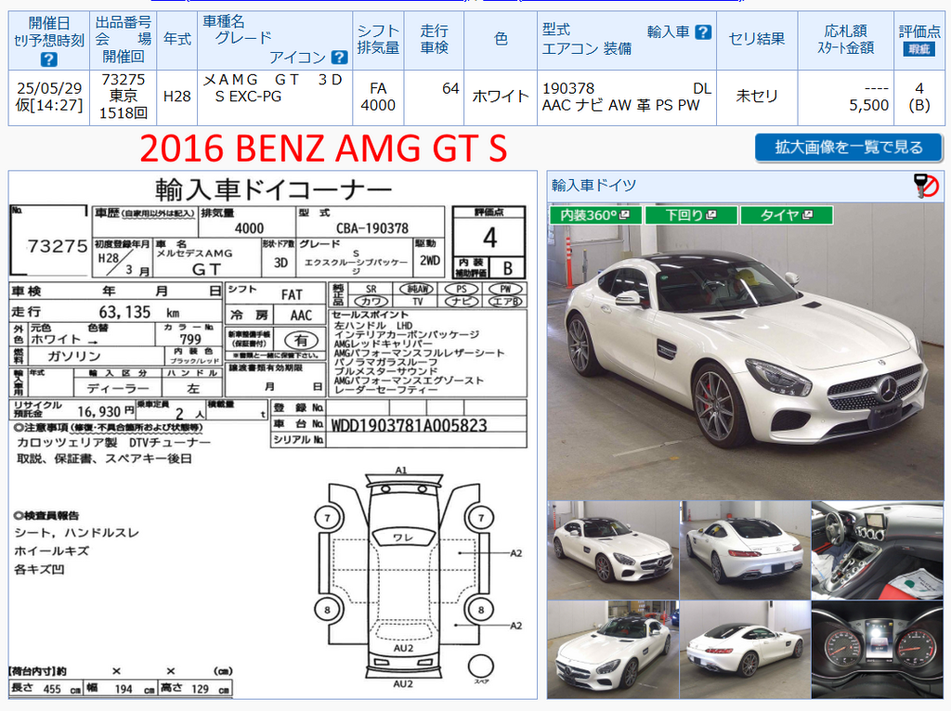
Task: Open rear view thumbnail with red taillights
Action: point(745,549)
